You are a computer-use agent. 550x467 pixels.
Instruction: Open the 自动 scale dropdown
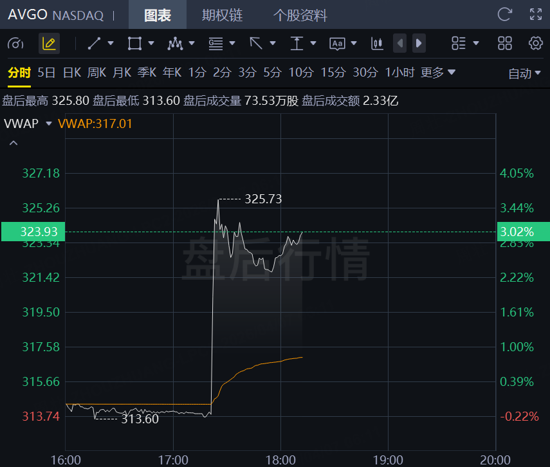(524, 73)
